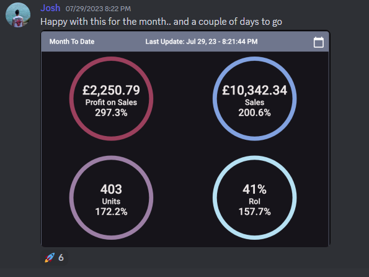Click the purple Units circle showing 403
The image size is (369, 277).
(x=111, y=198)
